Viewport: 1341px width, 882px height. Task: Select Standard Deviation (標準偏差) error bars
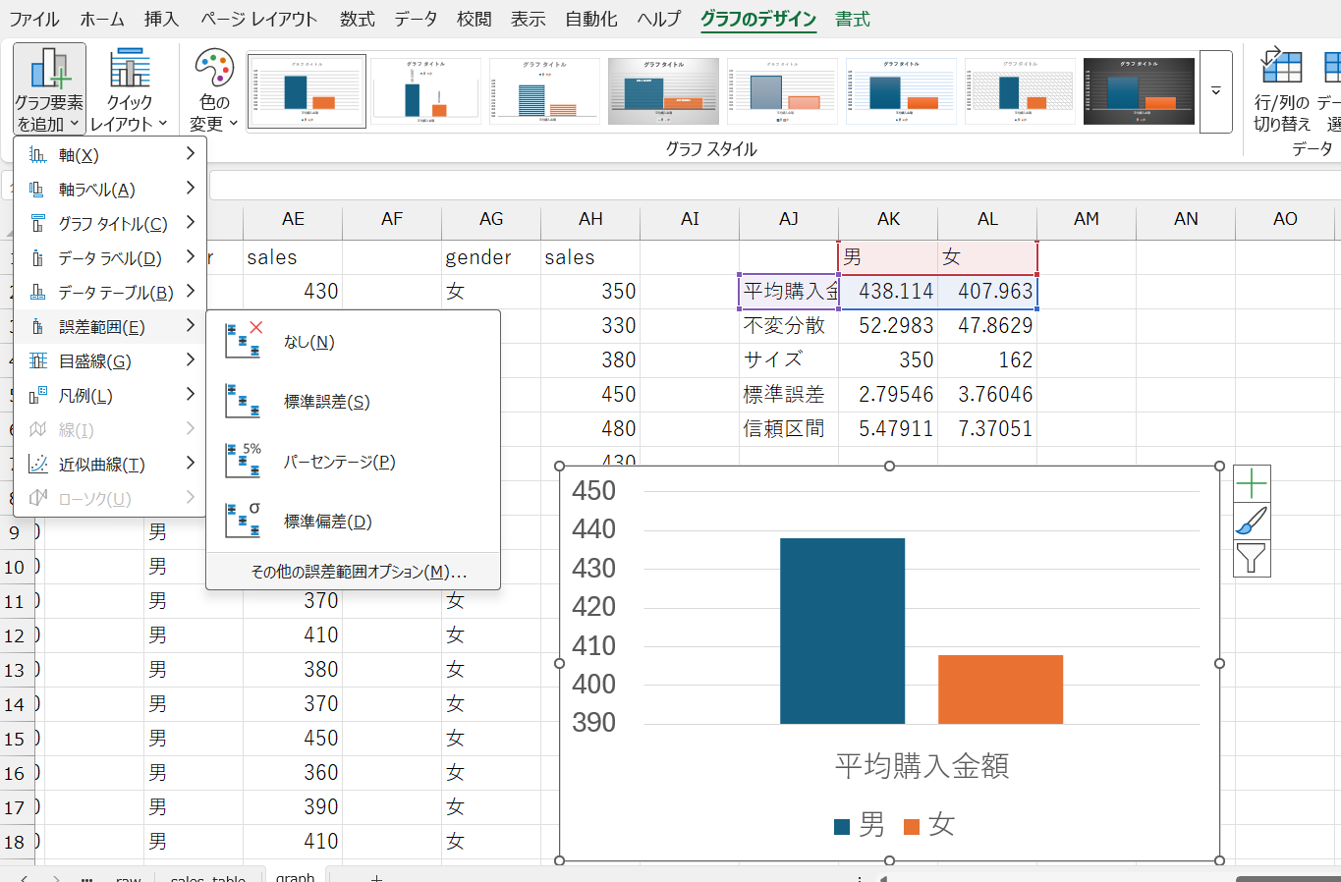[327, 522]
